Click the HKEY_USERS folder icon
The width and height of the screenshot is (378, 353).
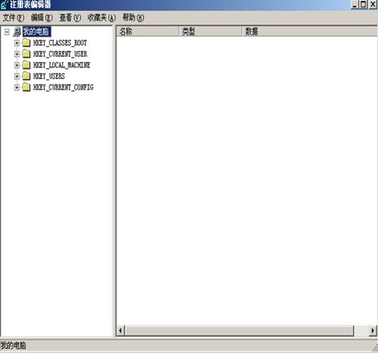tap(26, 76)
